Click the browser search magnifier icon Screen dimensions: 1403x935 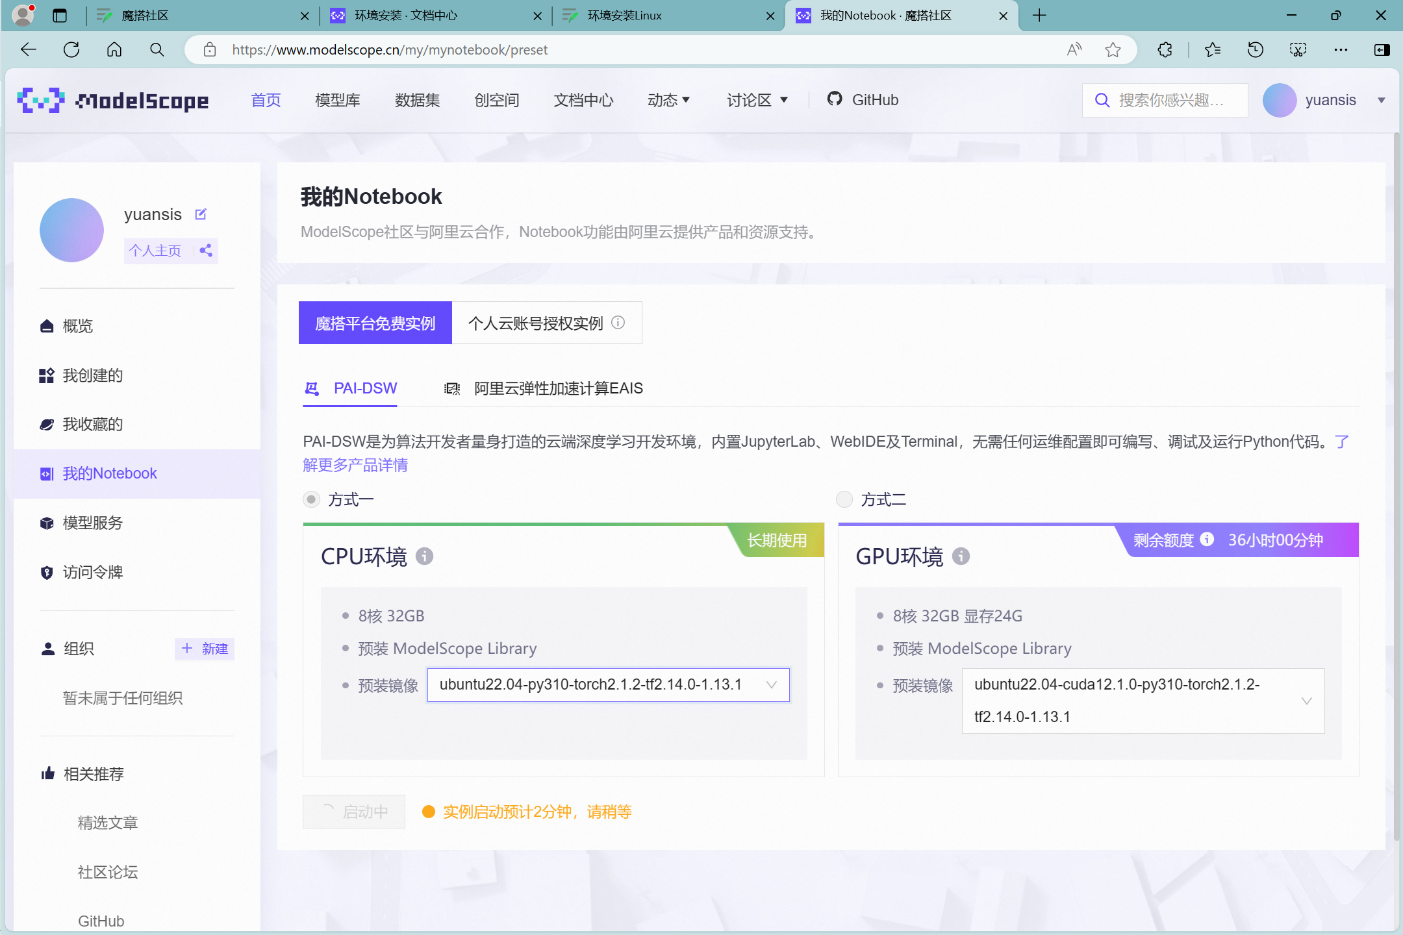(x=157, y=50)
